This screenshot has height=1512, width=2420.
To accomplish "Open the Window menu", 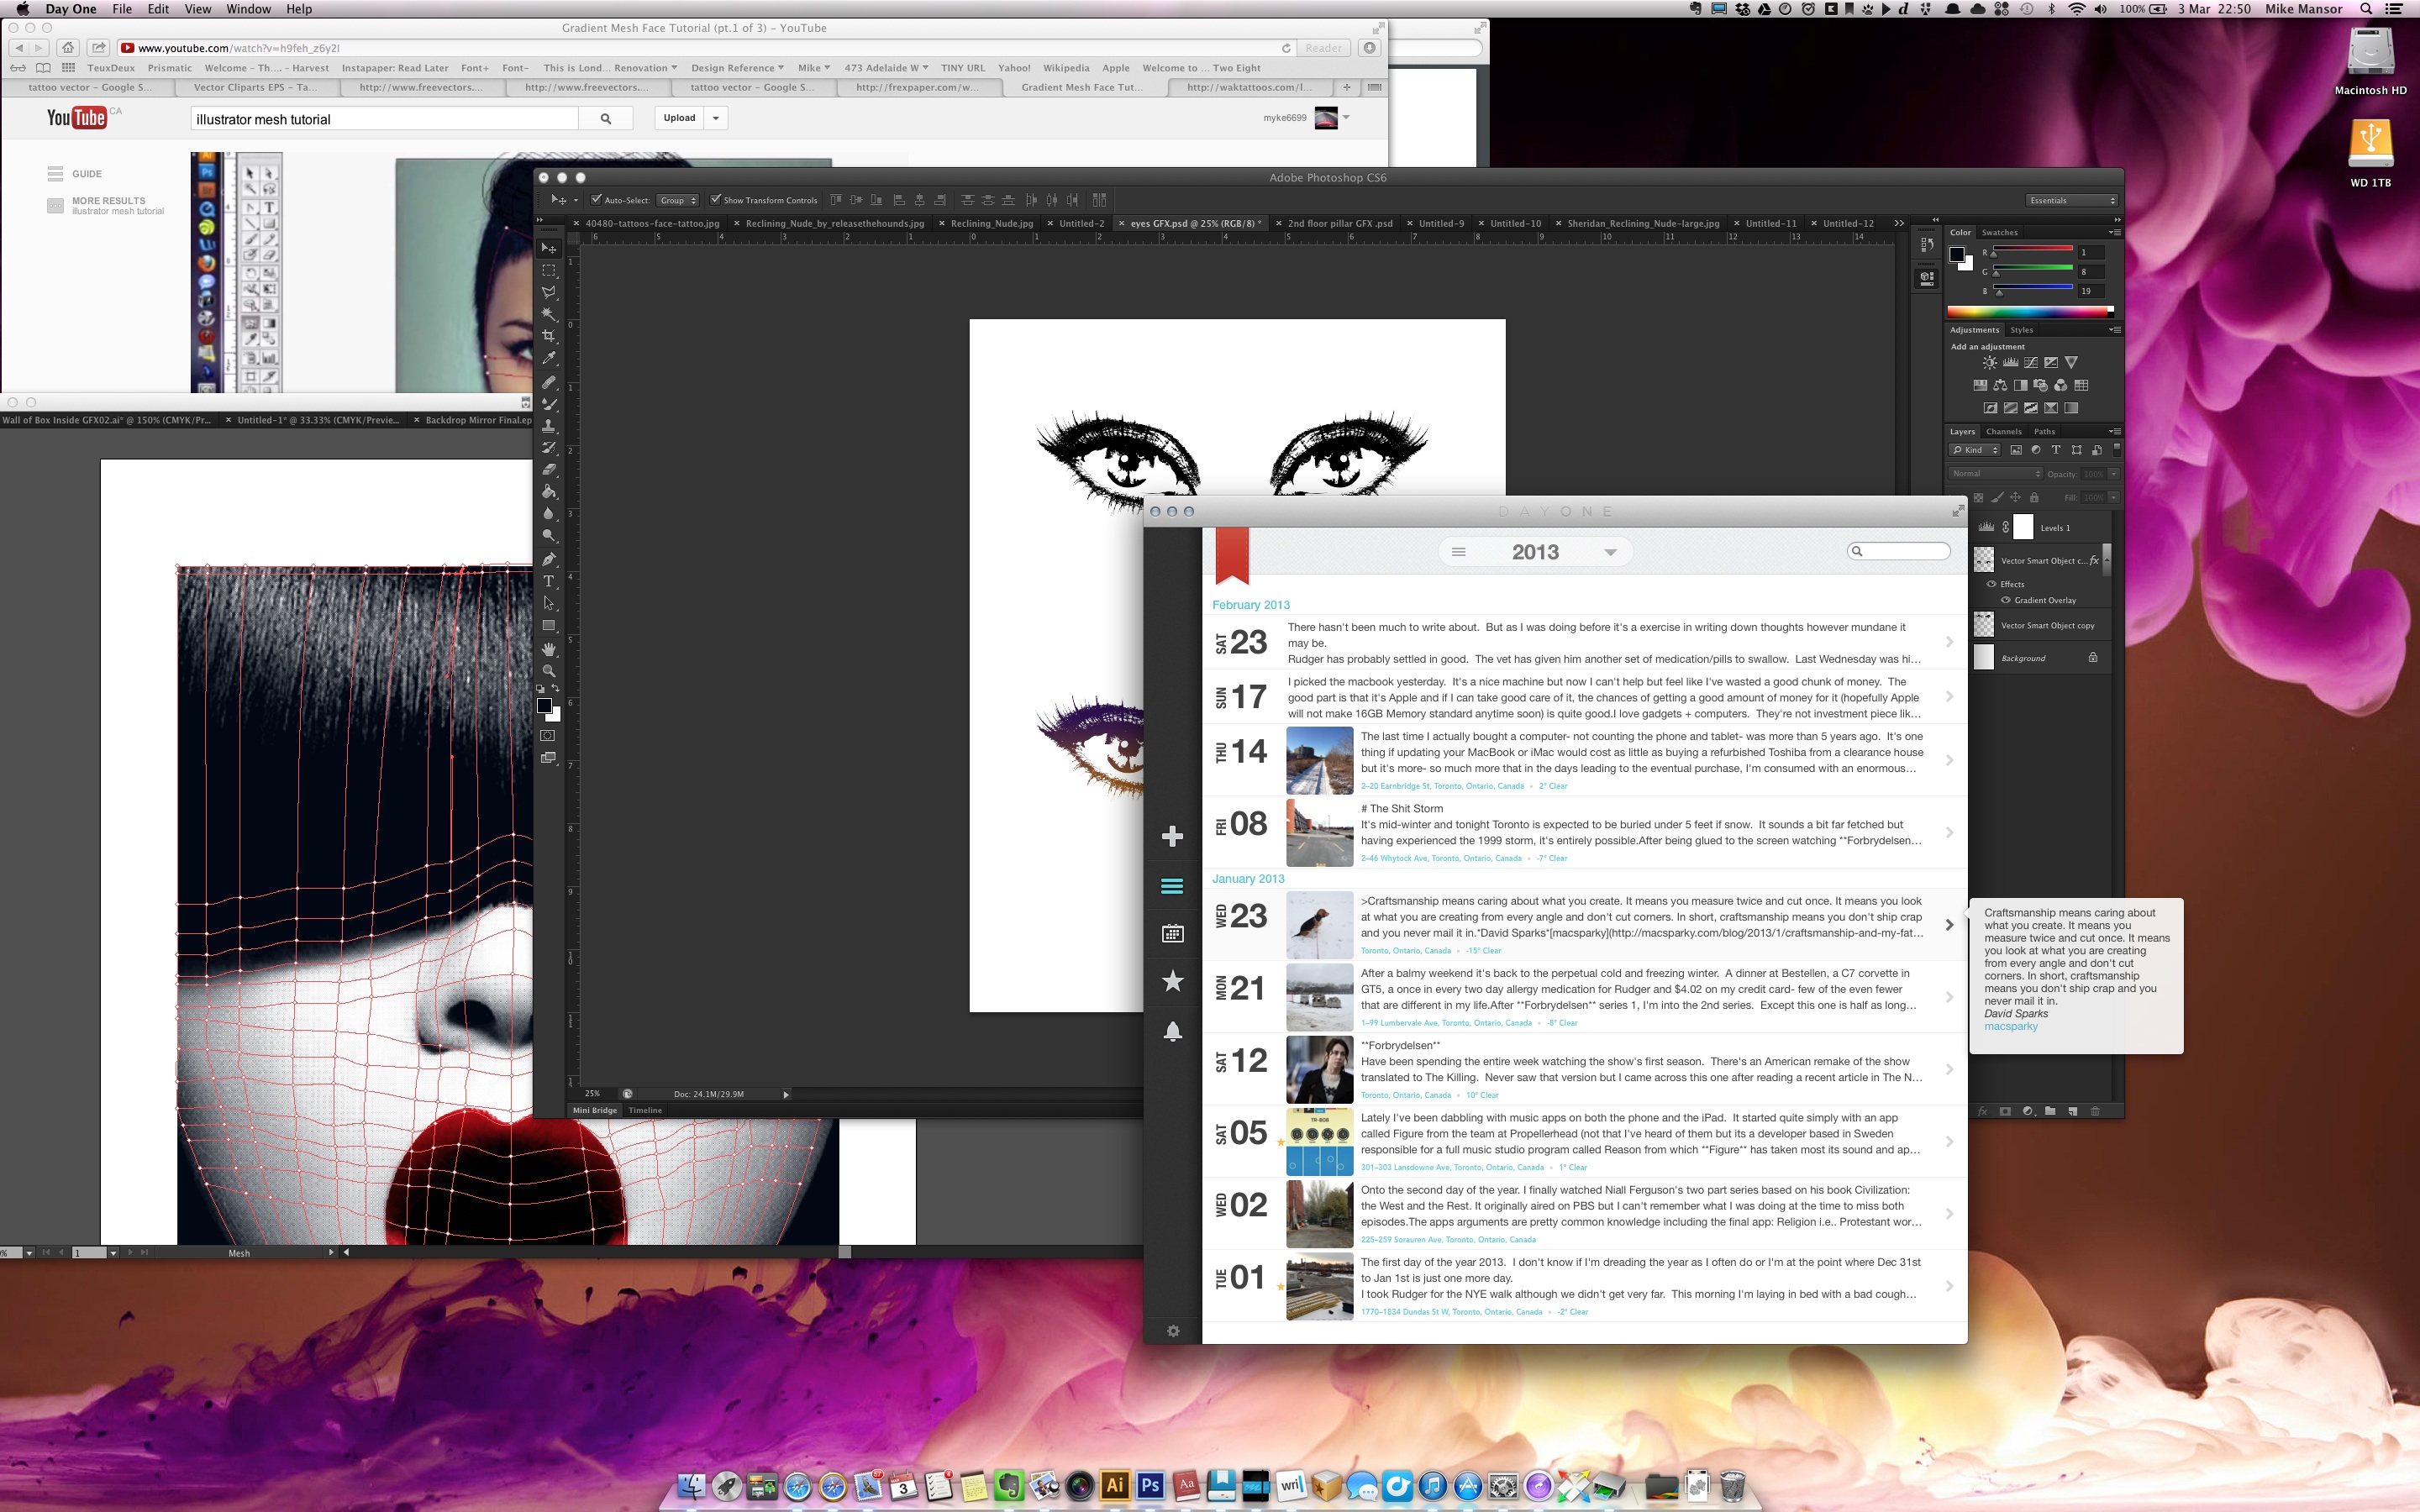I will coord(248,9).
